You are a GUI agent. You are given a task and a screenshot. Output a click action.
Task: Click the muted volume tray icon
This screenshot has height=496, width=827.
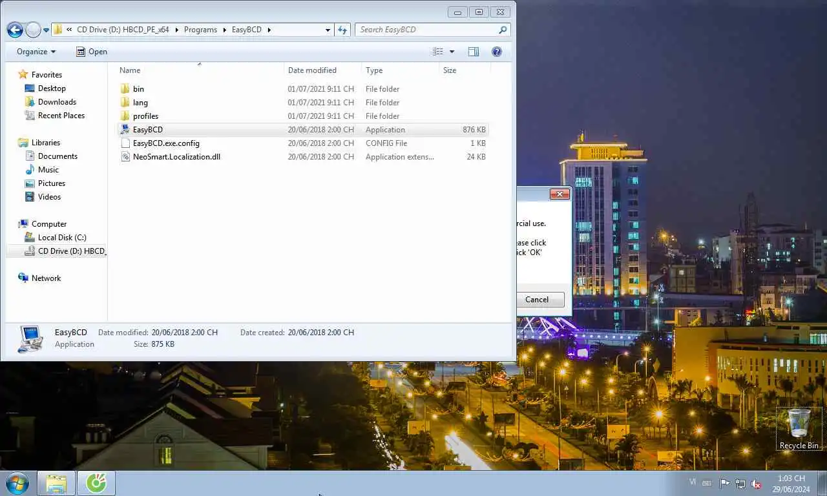tap(756, 484)
